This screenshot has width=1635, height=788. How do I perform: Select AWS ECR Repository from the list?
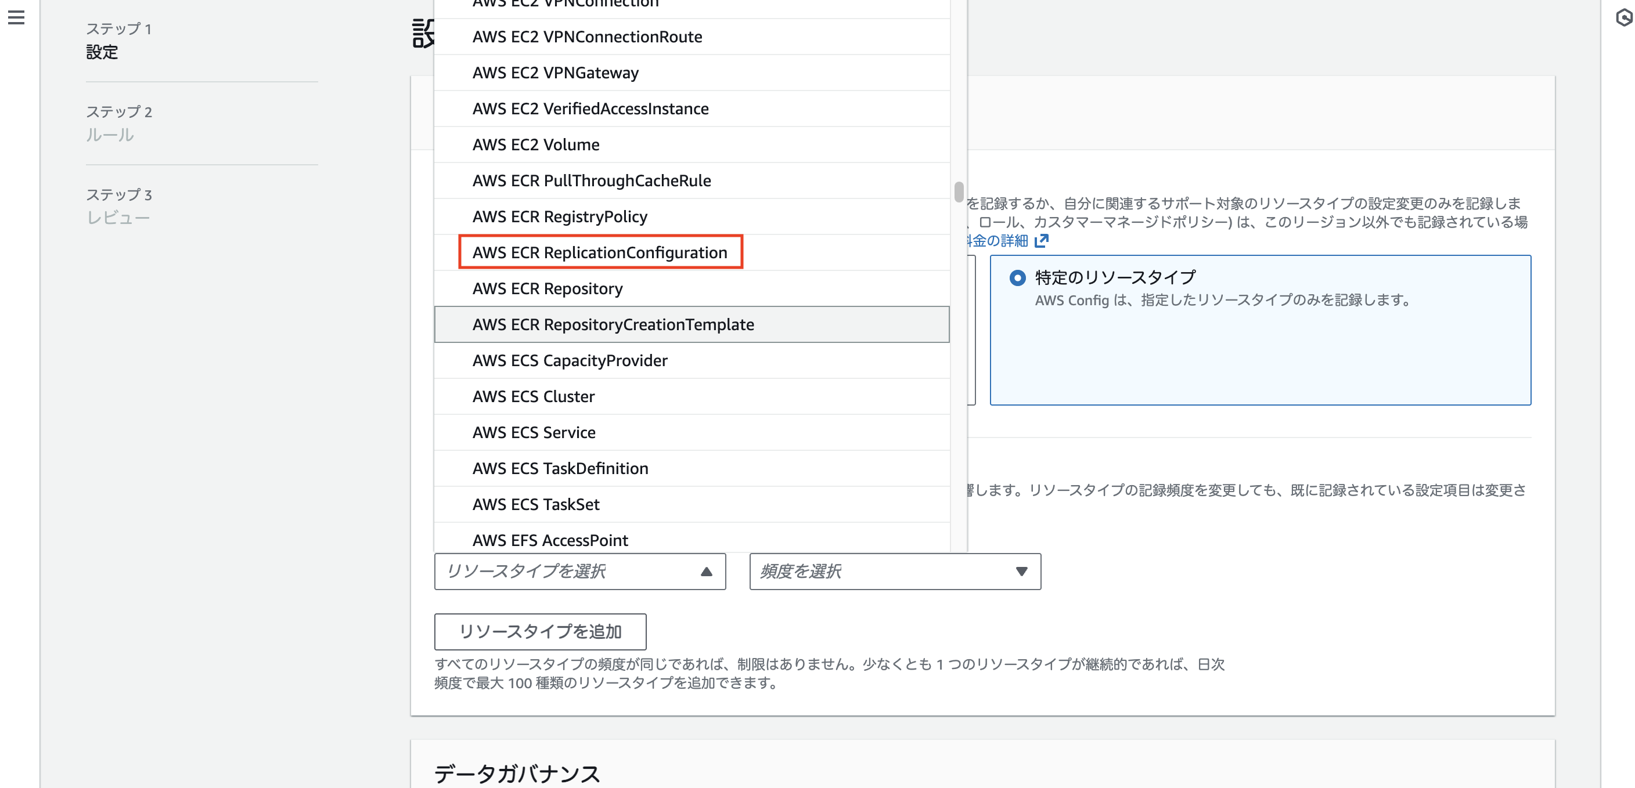pos(546,288)
